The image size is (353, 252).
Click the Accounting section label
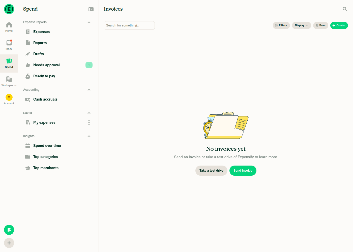(31, 90)
